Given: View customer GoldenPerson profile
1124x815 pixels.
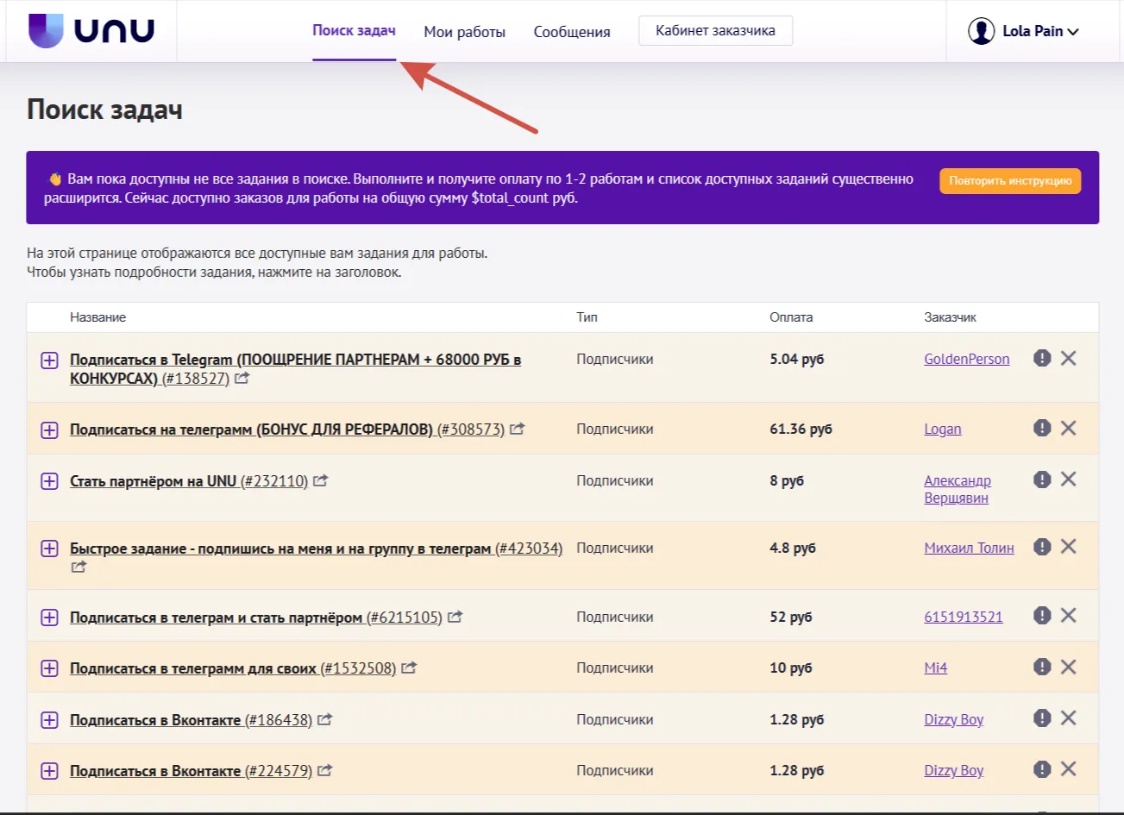Looking at the screenshot, I should pos(967,359).
